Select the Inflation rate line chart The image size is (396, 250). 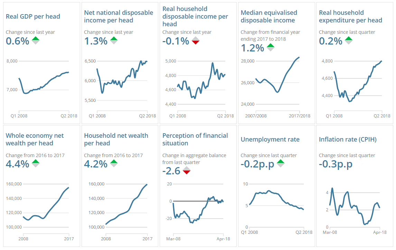(x=354, y=207)
